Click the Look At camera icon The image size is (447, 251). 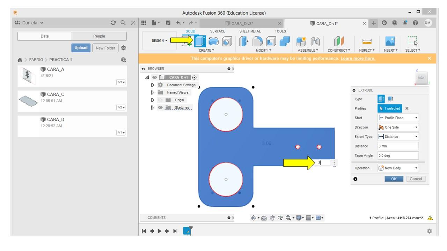[x=264, y=218]
